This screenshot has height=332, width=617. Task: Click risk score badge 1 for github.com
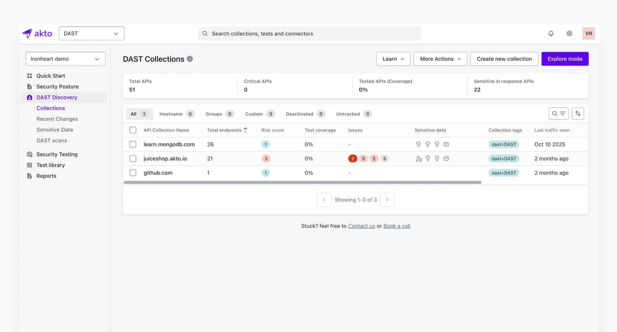(x=265, y=173)
